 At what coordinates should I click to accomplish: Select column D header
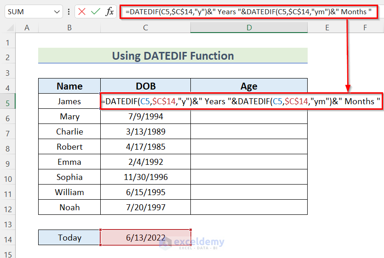pos(249,28)
